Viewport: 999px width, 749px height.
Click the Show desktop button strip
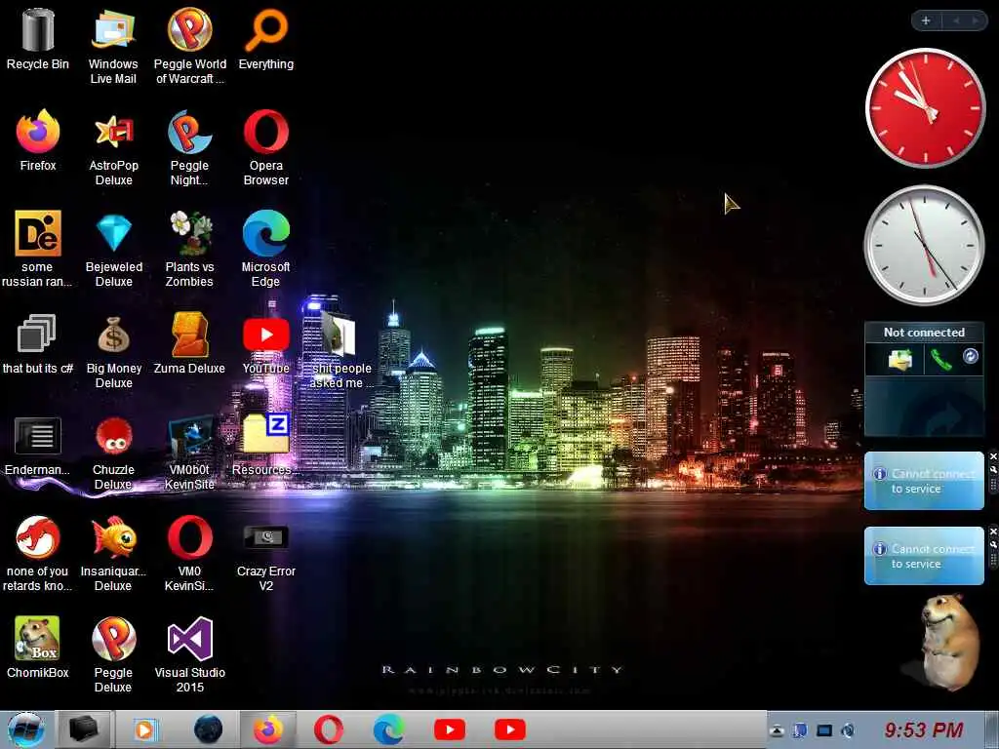pos(992,729)
